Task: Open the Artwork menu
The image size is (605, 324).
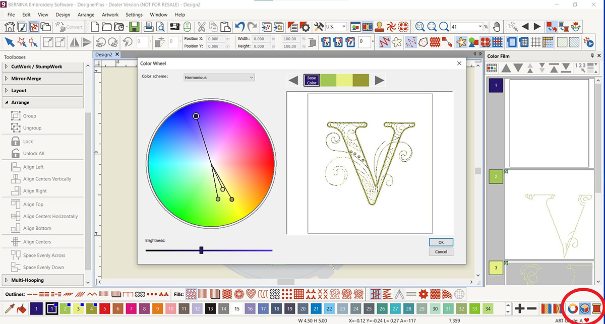Action: coord(110,15)
